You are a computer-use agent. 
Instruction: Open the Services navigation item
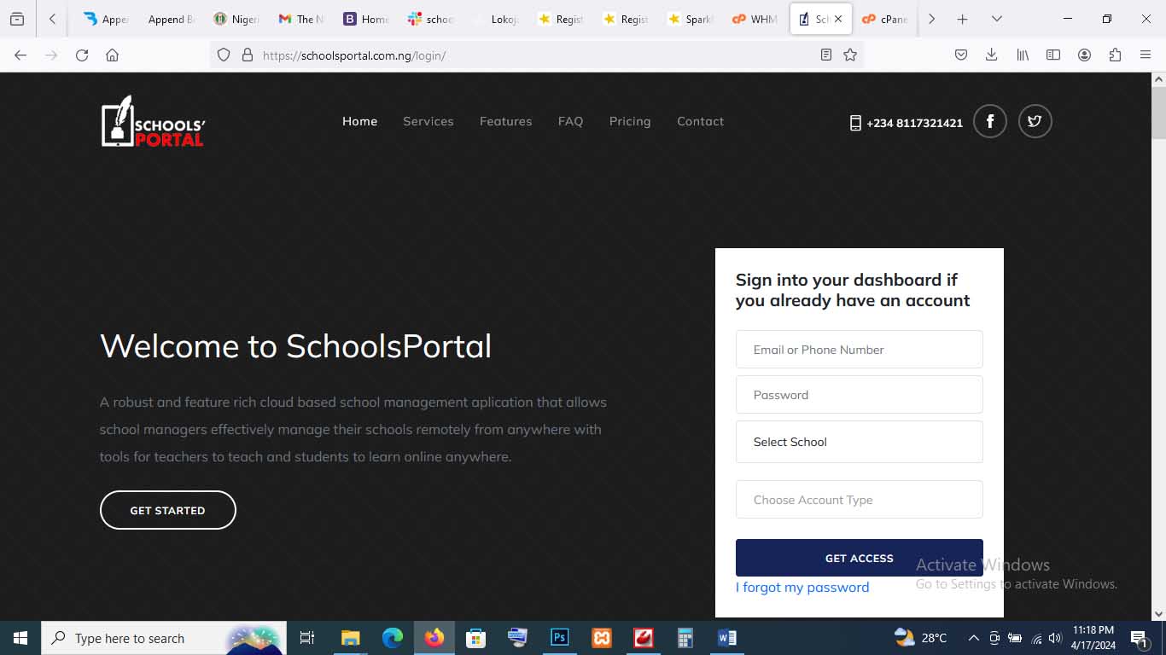pos(428,121)
